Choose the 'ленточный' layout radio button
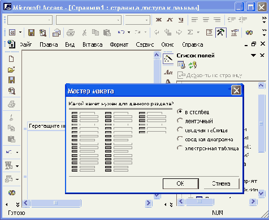This screenshot has width=269, height=220. (x=180, y=121)
